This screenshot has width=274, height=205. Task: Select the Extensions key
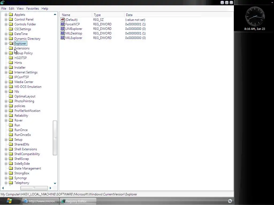click(22, 48)
